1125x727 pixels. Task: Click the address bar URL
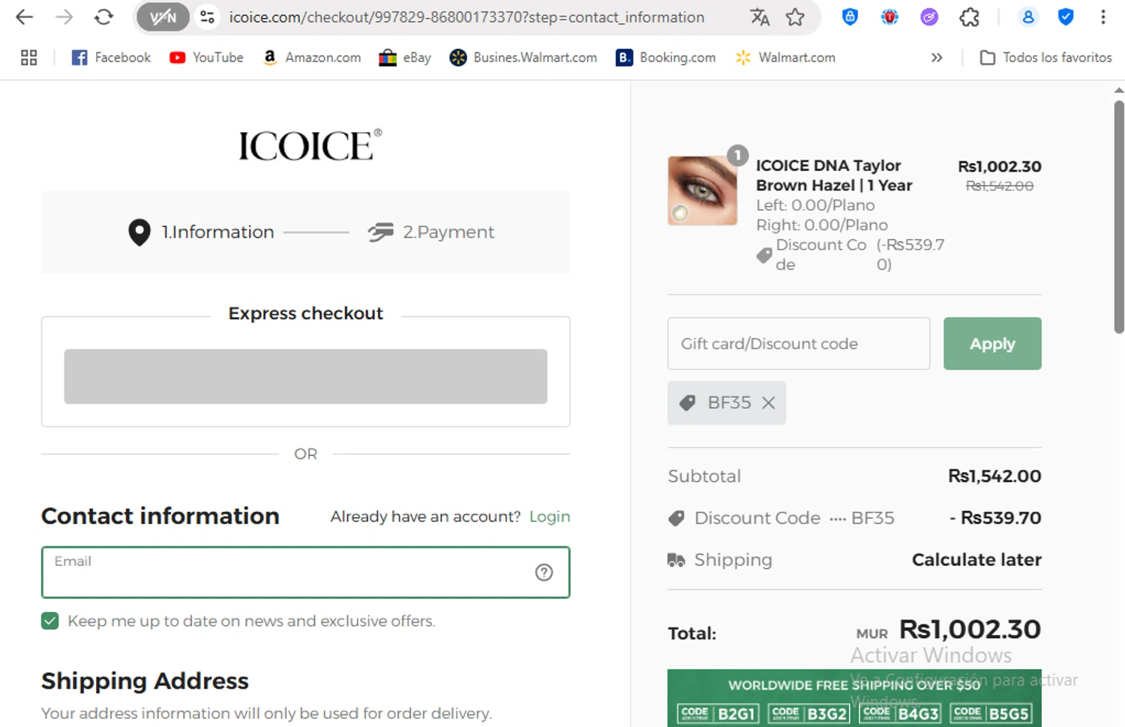point(466,17)
